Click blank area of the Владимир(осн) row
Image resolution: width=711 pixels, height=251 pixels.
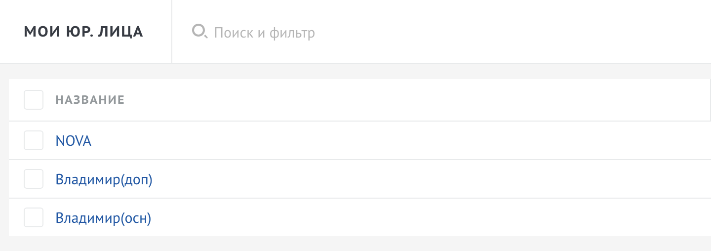pyautogui.click(x=395, y=218)
